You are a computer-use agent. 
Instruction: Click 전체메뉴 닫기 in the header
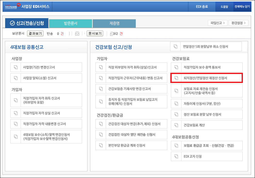pyautogui.click(x=242, y=7)
